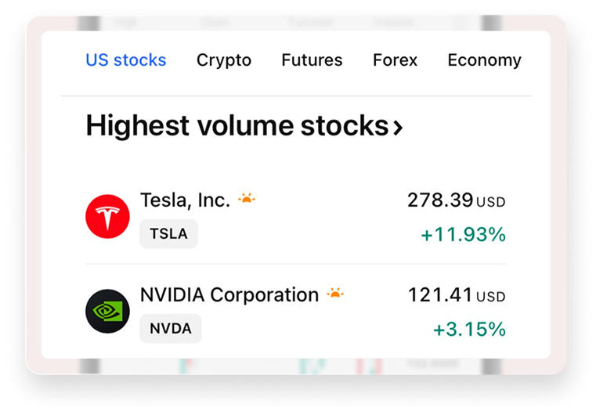The image size is (596, 415).
Task: Click the pre-market sun icon beside Tesla, Inc.
Action: pos(247,199)
